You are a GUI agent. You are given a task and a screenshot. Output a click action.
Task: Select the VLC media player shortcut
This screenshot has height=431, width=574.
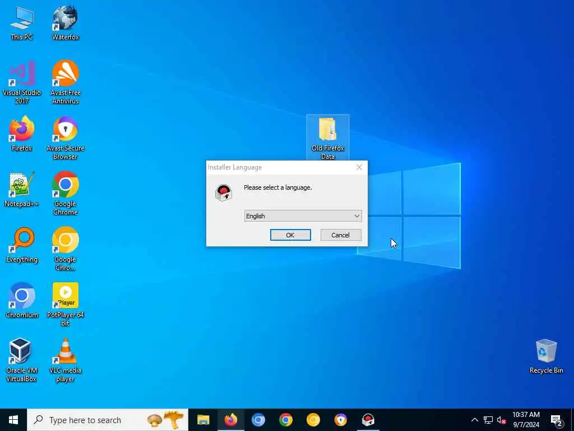click(x=65, y=360)
